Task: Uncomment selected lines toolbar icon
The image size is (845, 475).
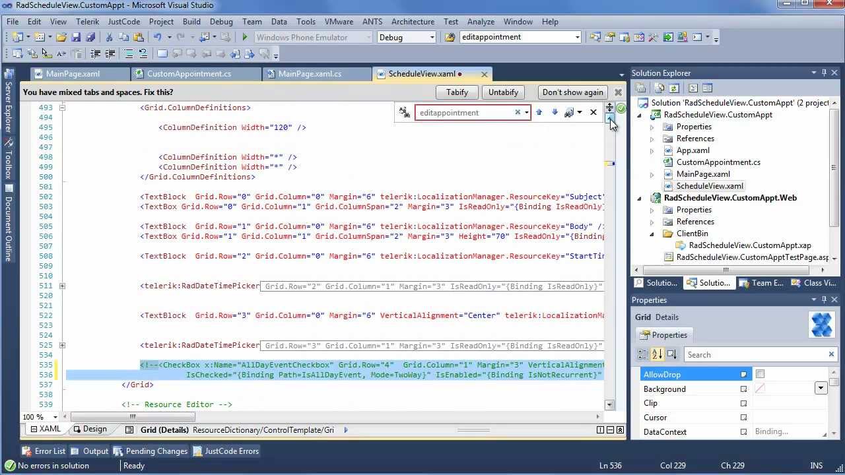Action: click(143, 54)
